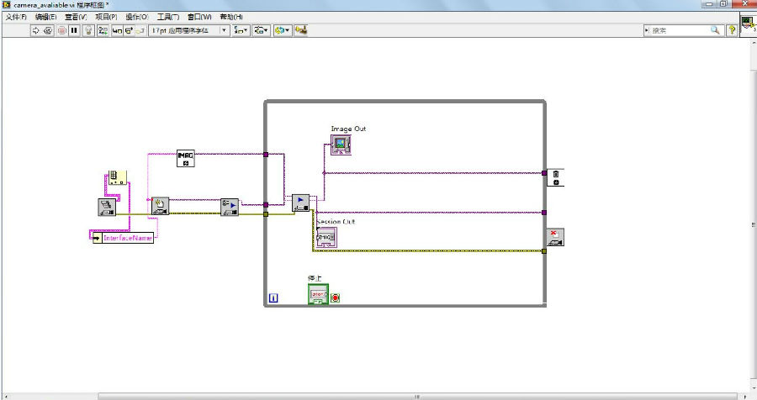Viewport: 757px width, 400px height.
Task: Select the Session Out indicator terminal
Action: coord(327,237)
